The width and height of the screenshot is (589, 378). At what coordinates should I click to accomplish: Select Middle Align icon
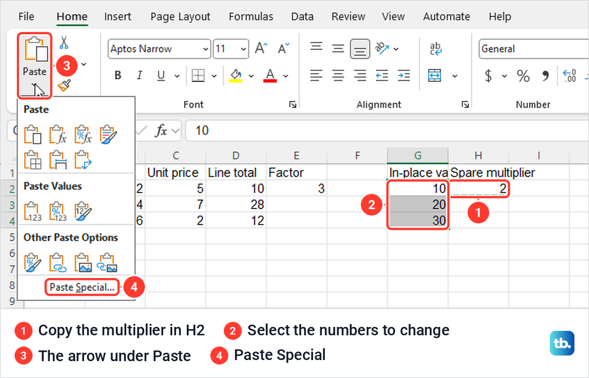coord(338,48)
